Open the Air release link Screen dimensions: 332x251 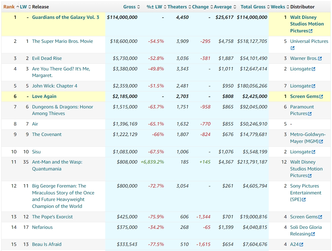35,124
